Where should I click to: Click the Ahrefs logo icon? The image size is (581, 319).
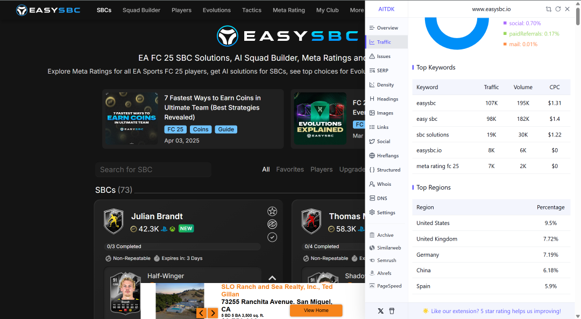click(372, 273)
